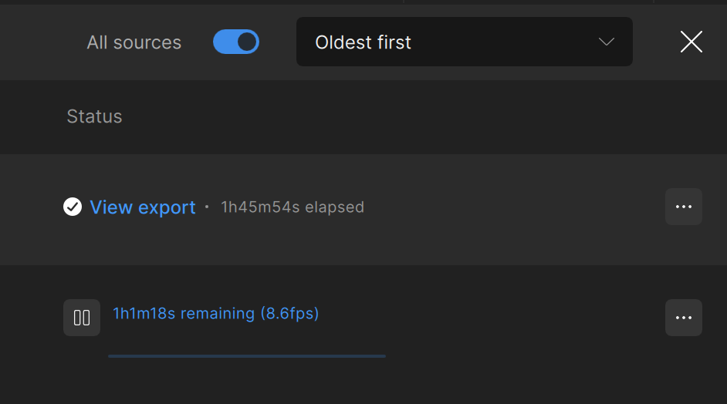Screen dimensions: 727x404
Task: Click the All sources label
Action: 134,42
